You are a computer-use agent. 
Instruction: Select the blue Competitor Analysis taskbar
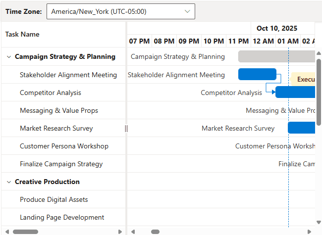(x=295, y=92)
